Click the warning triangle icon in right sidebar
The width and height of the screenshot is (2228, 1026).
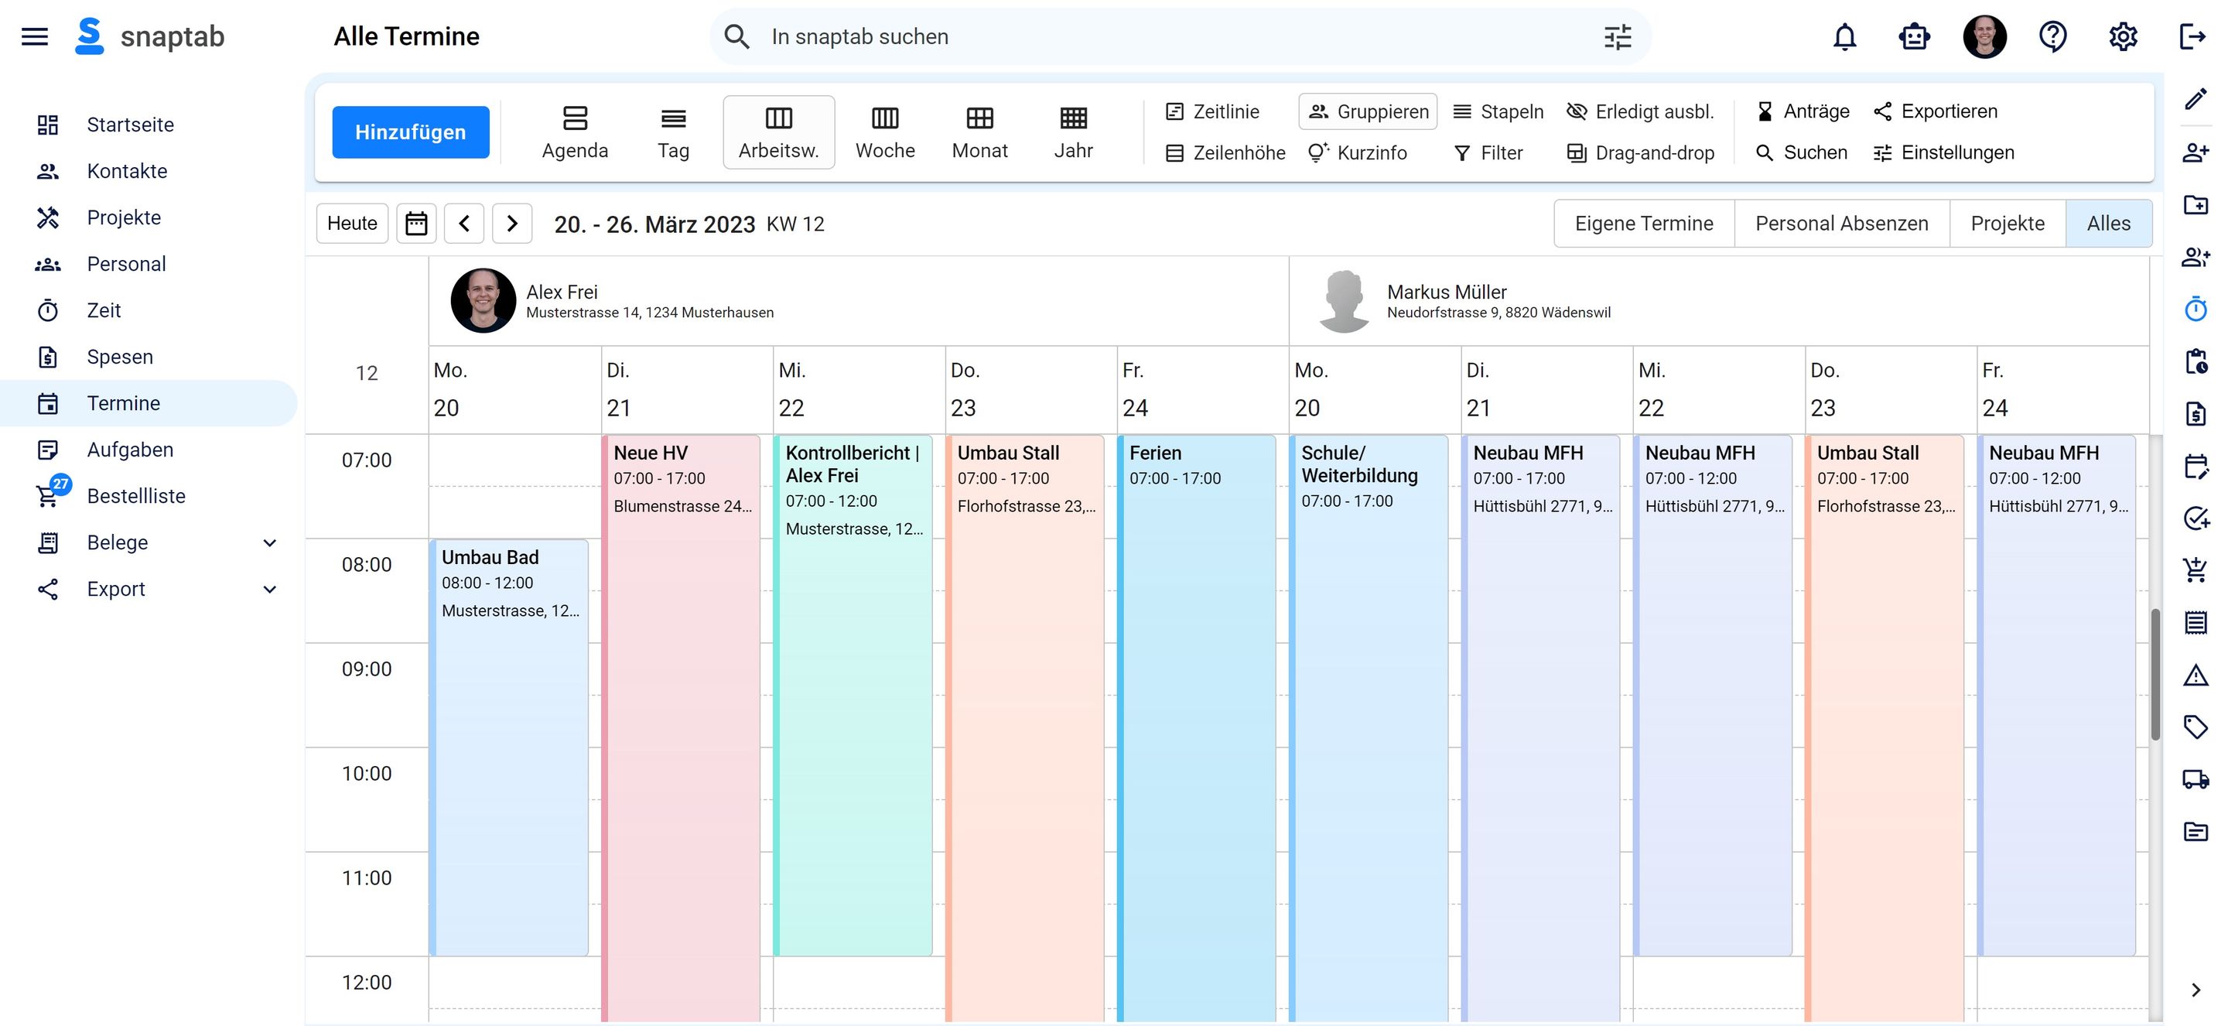[x=2196, y=675]
